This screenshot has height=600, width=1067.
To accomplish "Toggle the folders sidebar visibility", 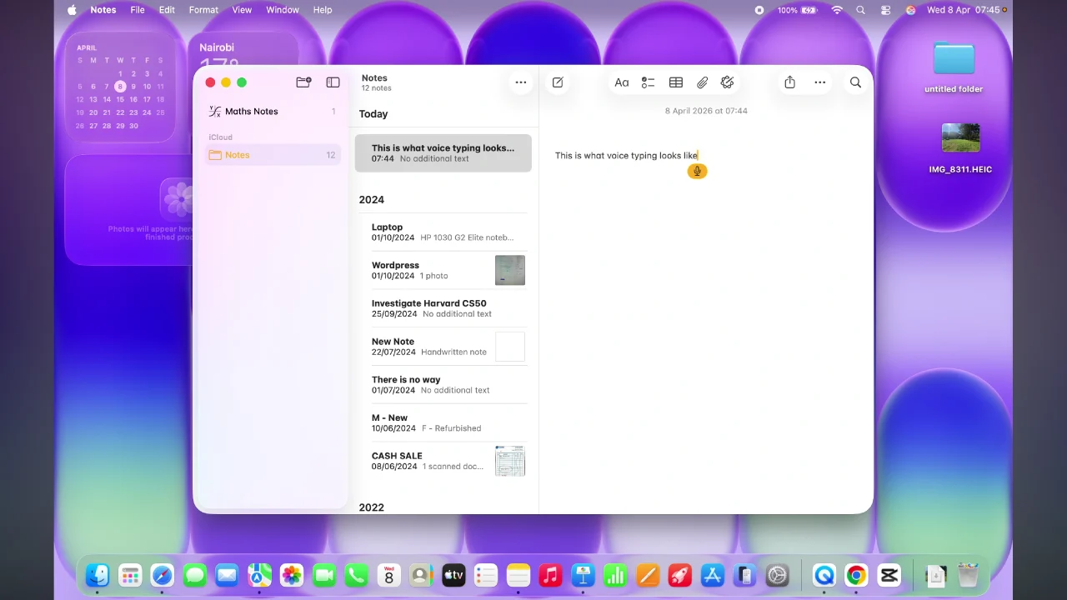I will coord(333,82).
